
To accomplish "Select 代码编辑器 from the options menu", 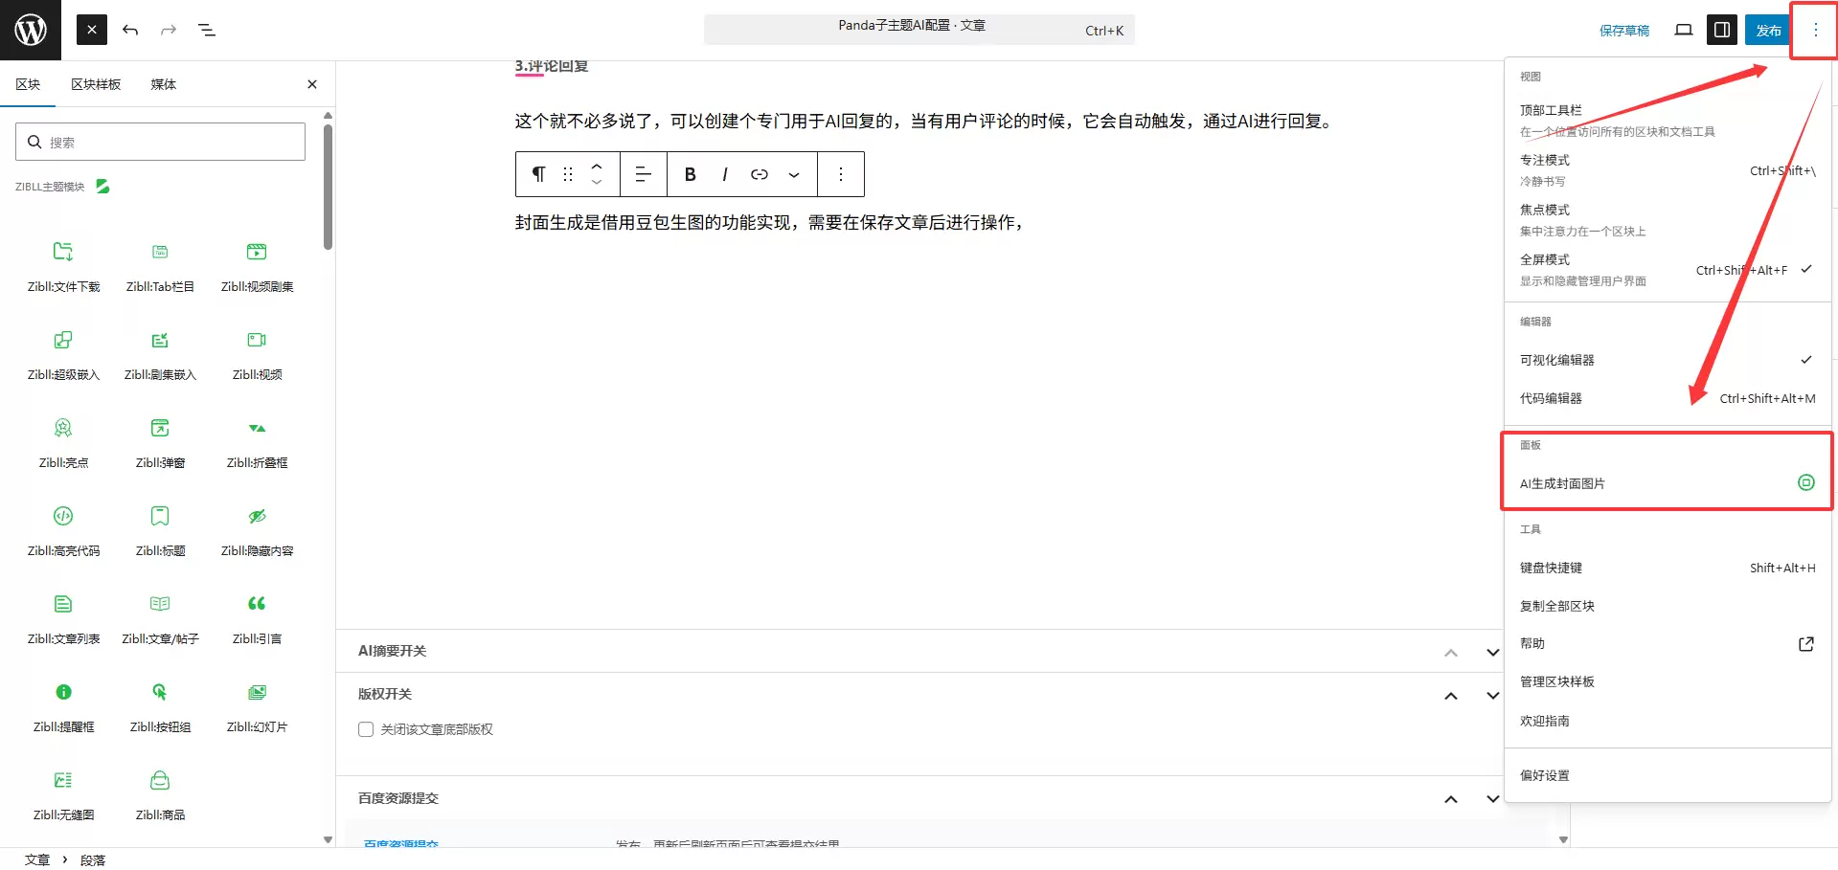I will [1551, 398].
